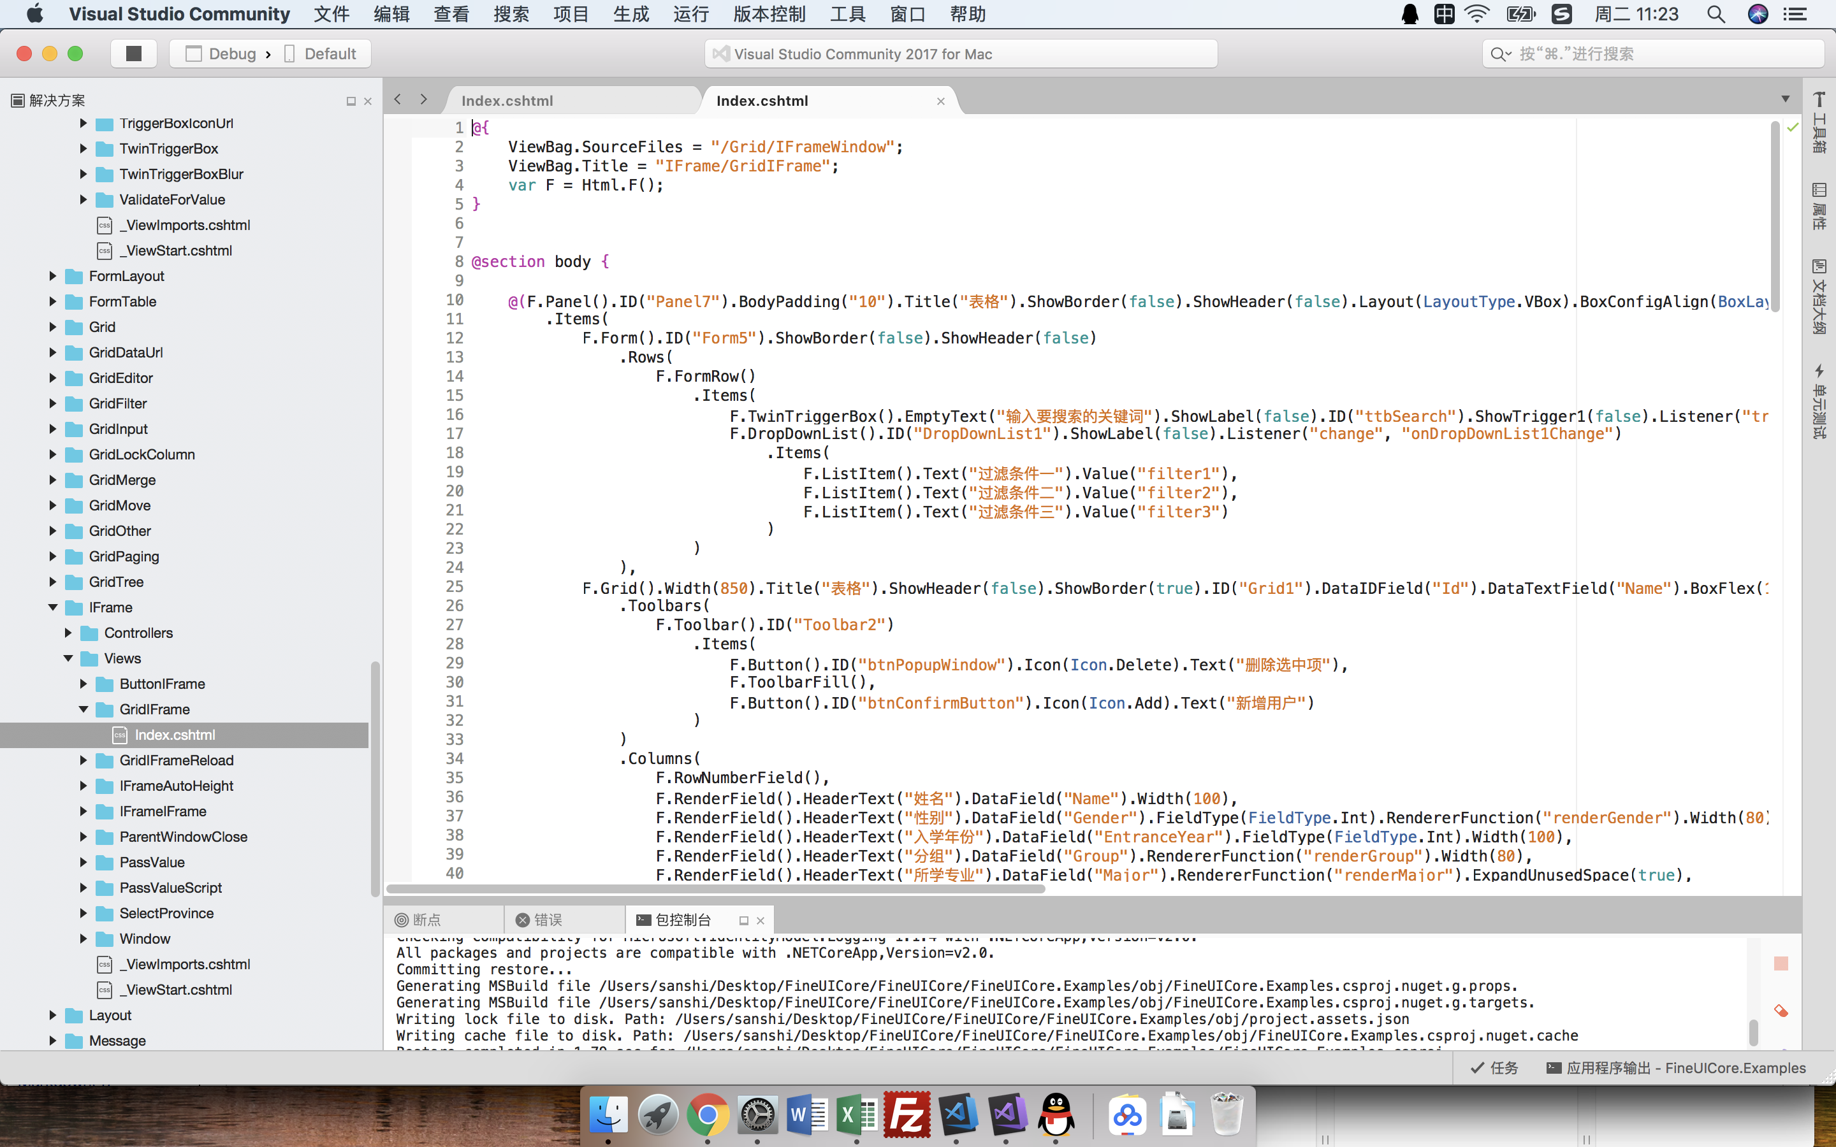Viewport: 1836px width, 1147px height.
Task: Open FileZilla from the dock
Action: point(907,1115)
